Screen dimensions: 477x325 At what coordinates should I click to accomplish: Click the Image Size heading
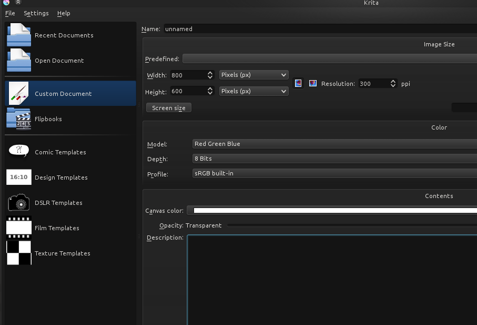[439, 44]
